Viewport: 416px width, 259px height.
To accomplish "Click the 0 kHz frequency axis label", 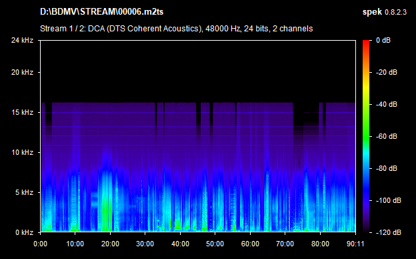I will coord(24,232).
